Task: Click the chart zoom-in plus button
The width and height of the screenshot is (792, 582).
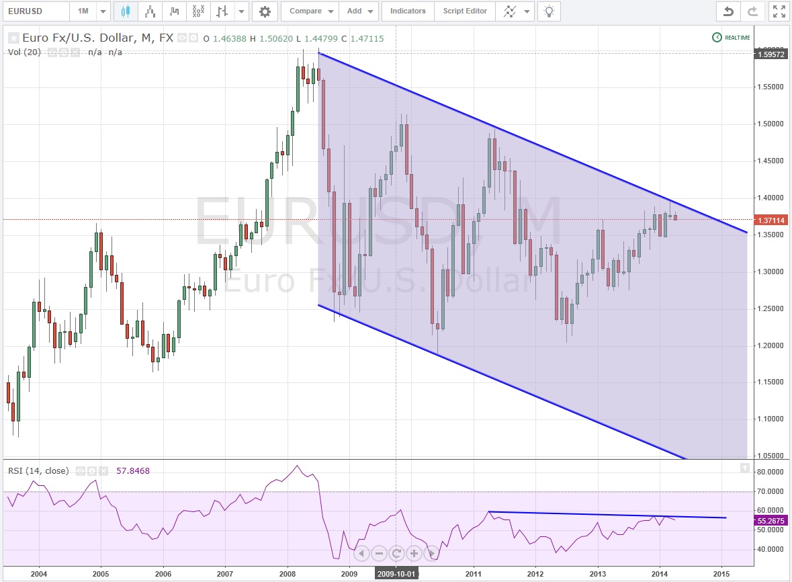Action: click(x=414, y=554)
